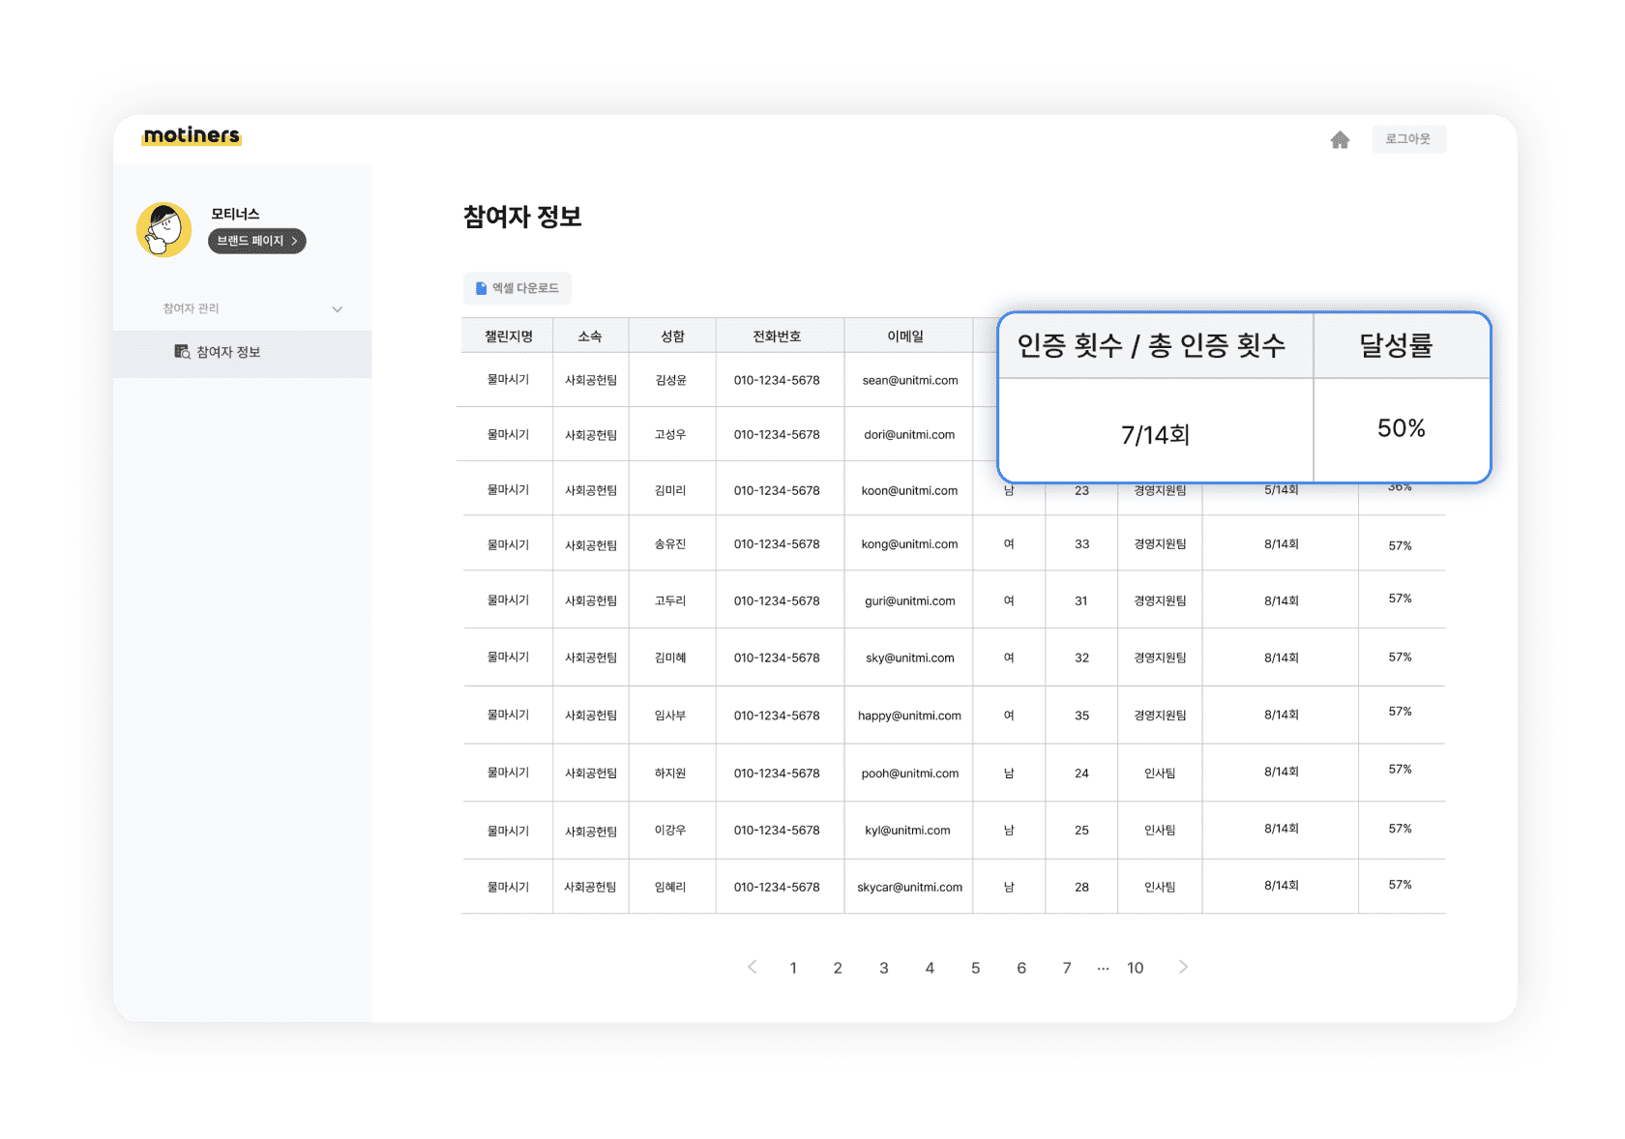The image size is (1625, 1139).
Task: Click the 참여자 정보 page heading
Action: [522, 217]
